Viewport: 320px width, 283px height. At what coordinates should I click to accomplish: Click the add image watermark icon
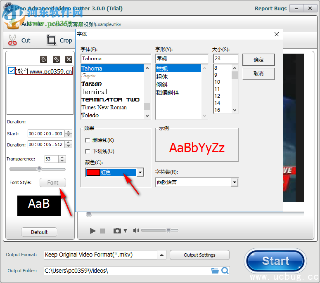[56, 59]
